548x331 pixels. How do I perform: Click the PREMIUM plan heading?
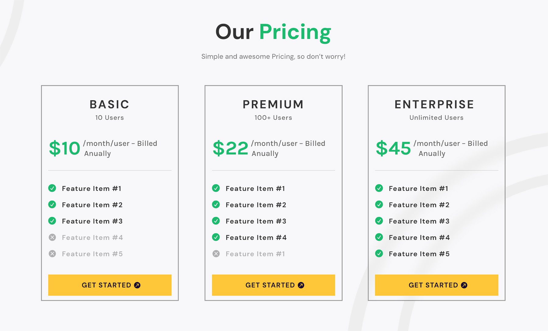pos(273,104)
